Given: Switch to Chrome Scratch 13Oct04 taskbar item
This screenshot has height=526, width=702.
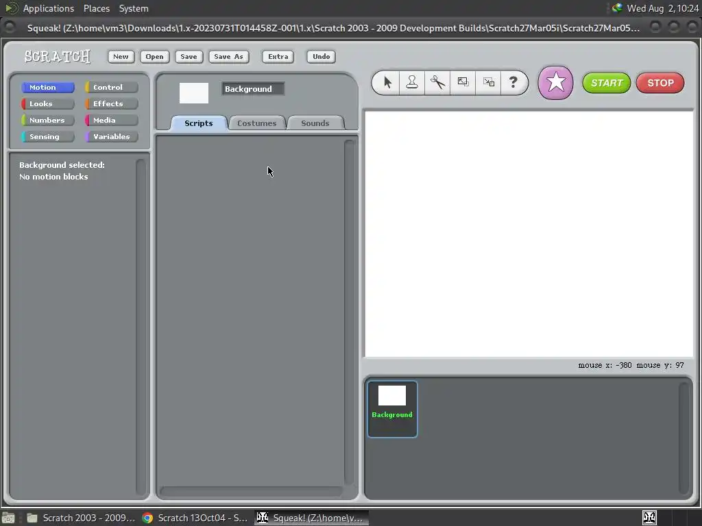Looking at the screenshot, I should (x=195, y=518).
